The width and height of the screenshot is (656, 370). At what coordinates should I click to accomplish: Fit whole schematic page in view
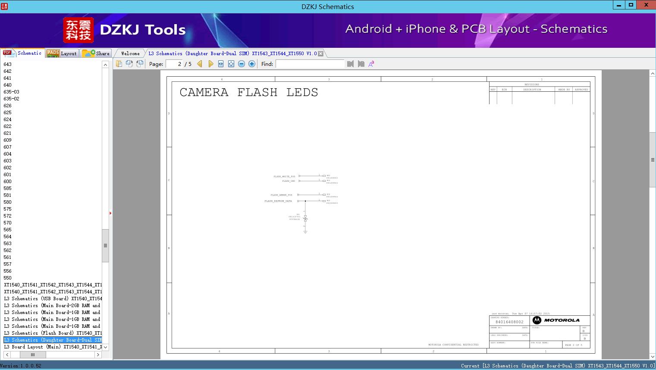tap(231, 64)
